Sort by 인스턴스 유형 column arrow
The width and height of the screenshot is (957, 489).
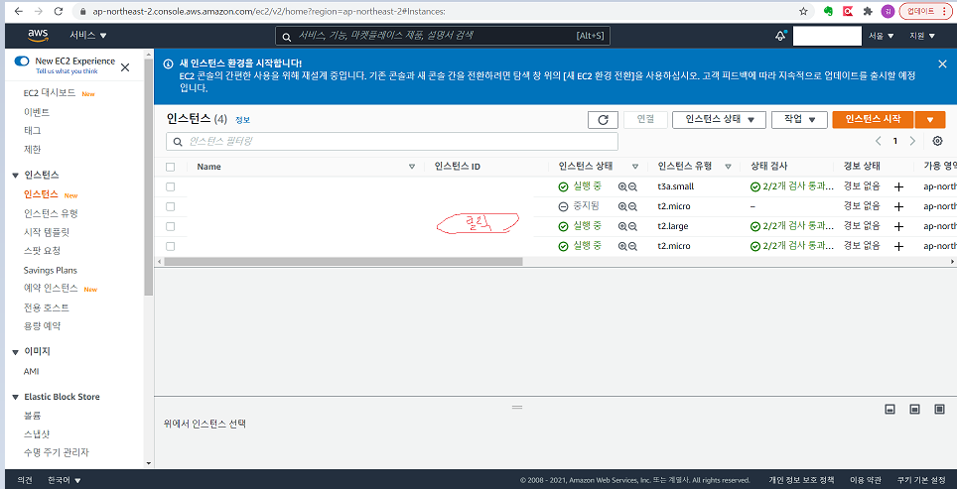[728, 167]
